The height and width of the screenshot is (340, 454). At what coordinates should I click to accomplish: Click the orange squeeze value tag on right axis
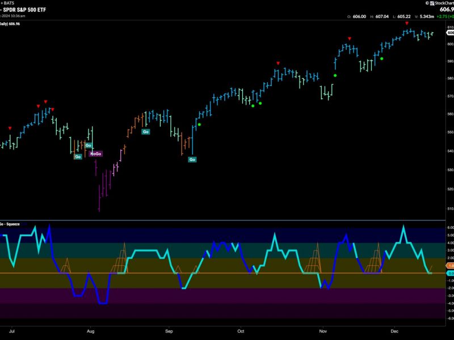pyautogui.click(x=450, y=265)
